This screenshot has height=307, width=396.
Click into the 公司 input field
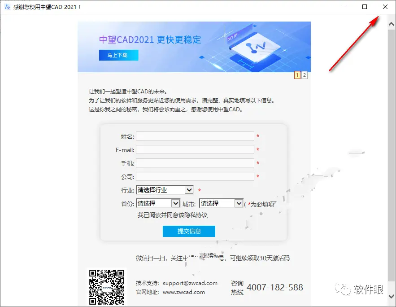[195, 176]
